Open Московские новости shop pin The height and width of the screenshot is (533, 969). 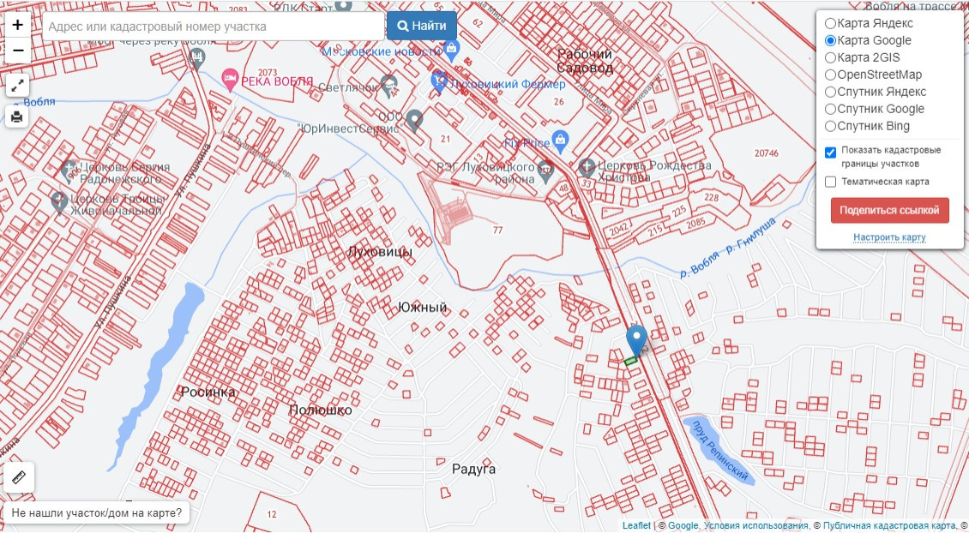point(451,50)
